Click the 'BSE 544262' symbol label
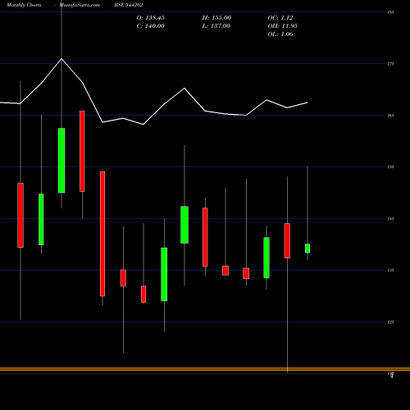The width and height of the screenshot is (410, 410). pos(129,5)
